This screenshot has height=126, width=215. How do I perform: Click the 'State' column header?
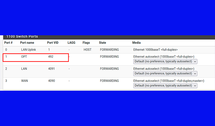(x=102, y=43)
